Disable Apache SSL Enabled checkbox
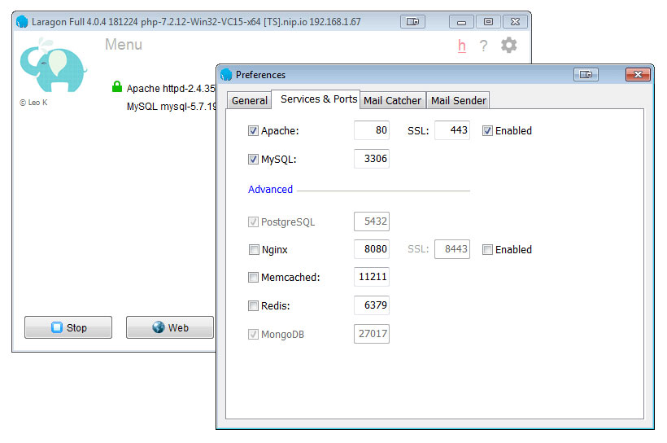 point(487,131)
